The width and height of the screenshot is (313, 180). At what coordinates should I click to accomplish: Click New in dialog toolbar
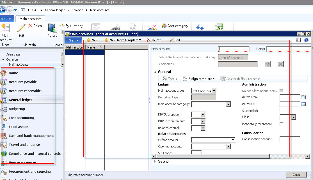(x=92, y=40)
